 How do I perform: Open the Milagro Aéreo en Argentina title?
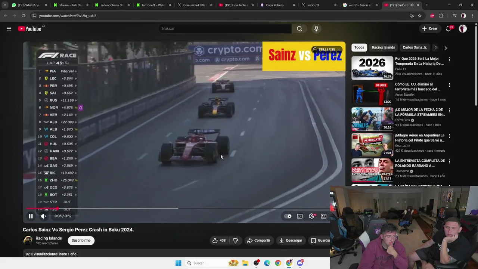[x=420, y=138]
